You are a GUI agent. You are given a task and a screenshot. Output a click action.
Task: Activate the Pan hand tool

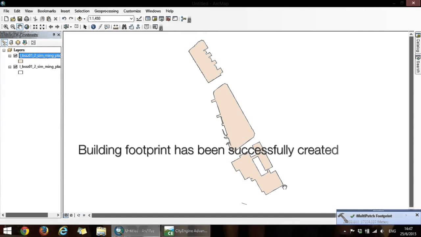pos(20,27)
